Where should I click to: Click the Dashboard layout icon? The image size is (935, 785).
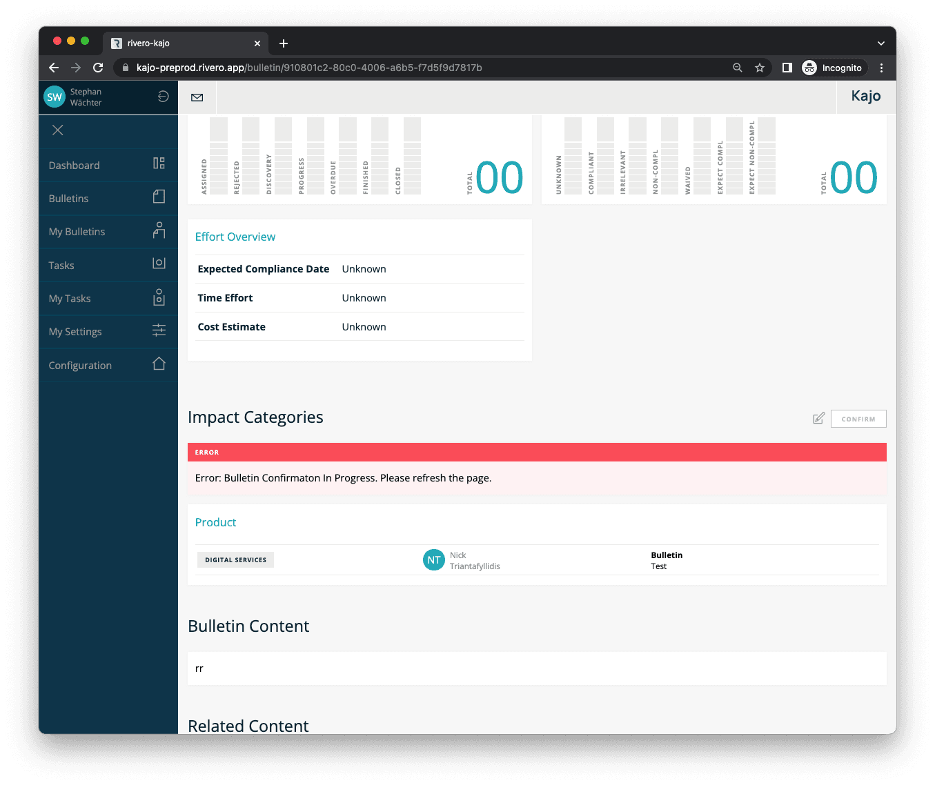(x=159, y=163)
